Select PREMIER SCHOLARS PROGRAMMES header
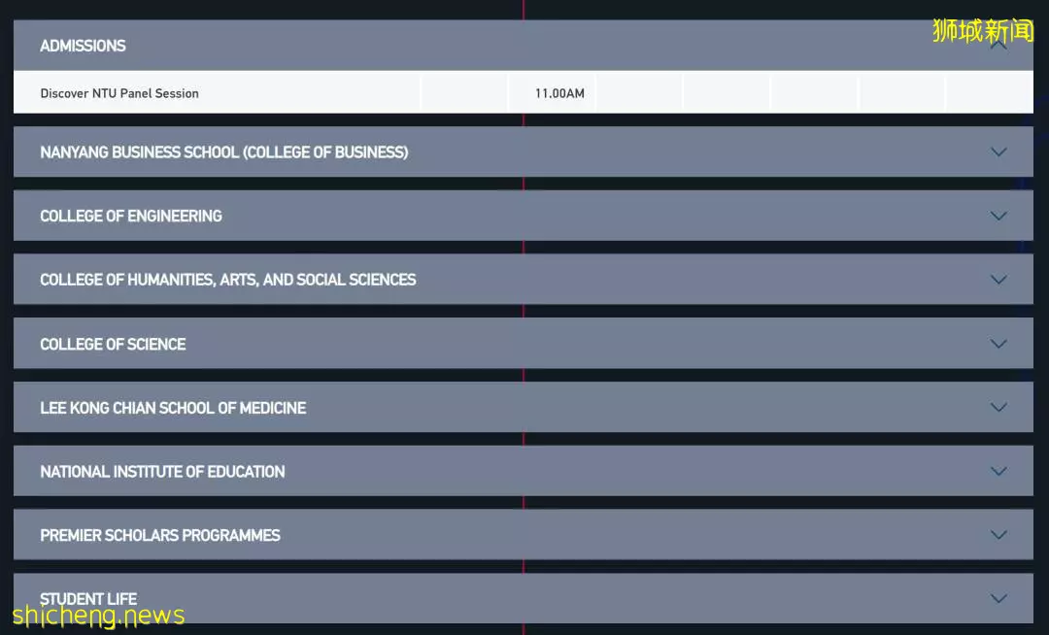Screen dimensions: 1049x635 524,535
